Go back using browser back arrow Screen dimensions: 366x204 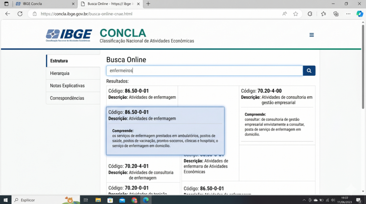[8, 14]
